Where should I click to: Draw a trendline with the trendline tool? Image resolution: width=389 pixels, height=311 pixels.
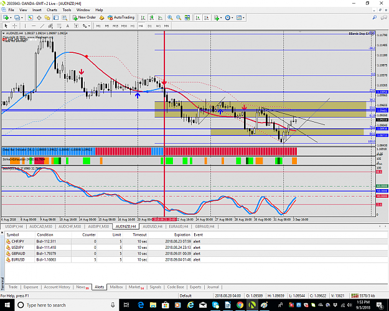[x=42, y=26]
